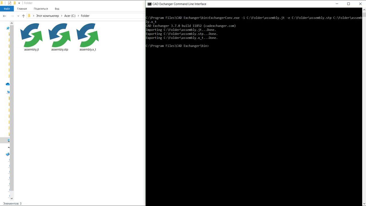This screenshot has height=206, width=366.
Task: Go forward in Explorer navigation
Action: 12,16
